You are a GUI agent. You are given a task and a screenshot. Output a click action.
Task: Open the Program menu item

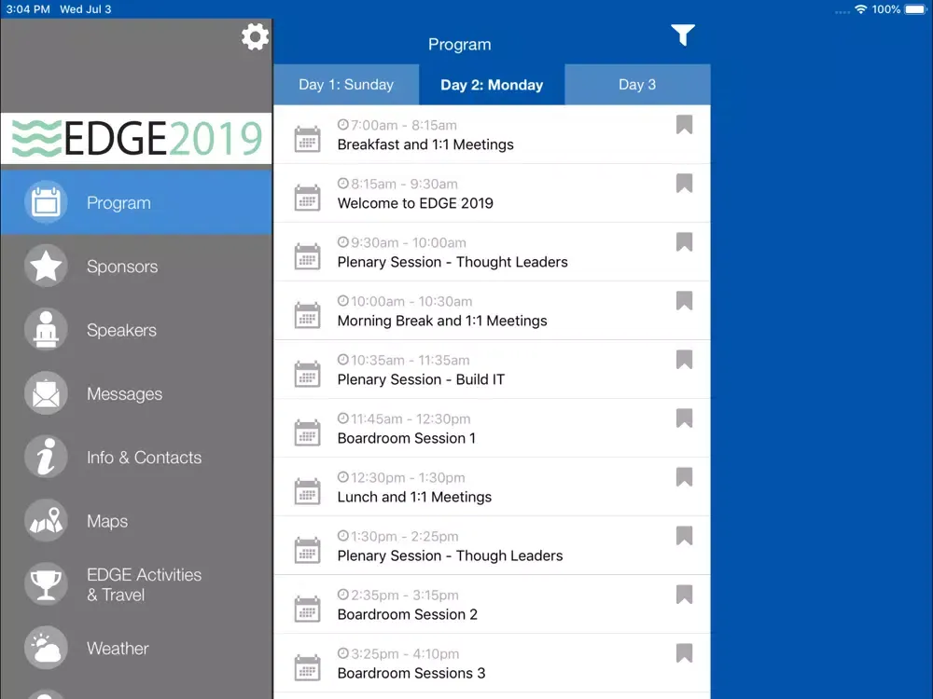point(136,202)
